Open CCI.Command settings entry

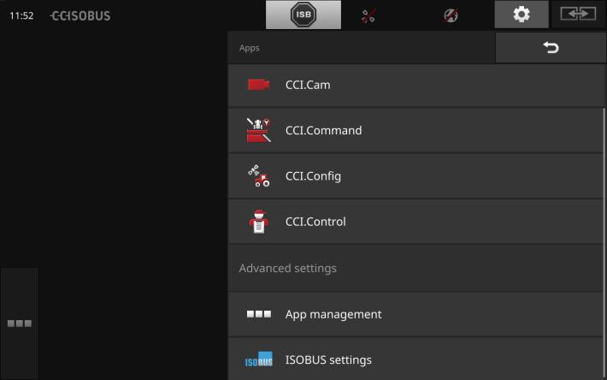click(416, 131)
